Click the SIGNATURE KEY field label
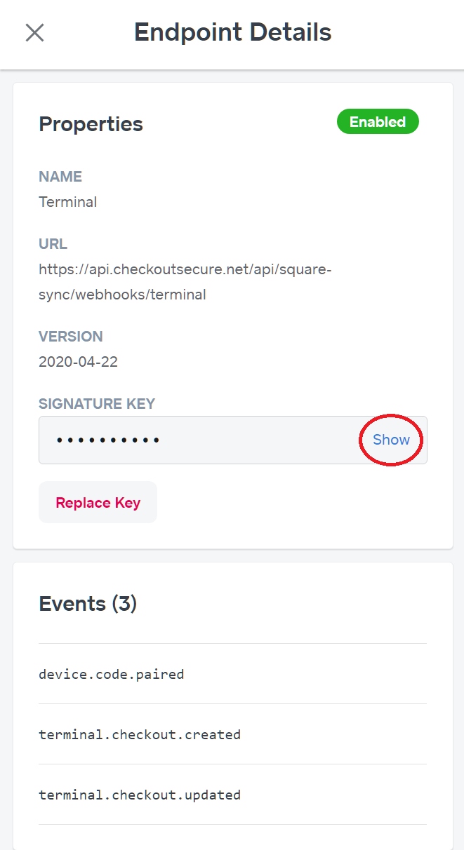The width and height of the screenshot is (464, 850). click(97, 404)
